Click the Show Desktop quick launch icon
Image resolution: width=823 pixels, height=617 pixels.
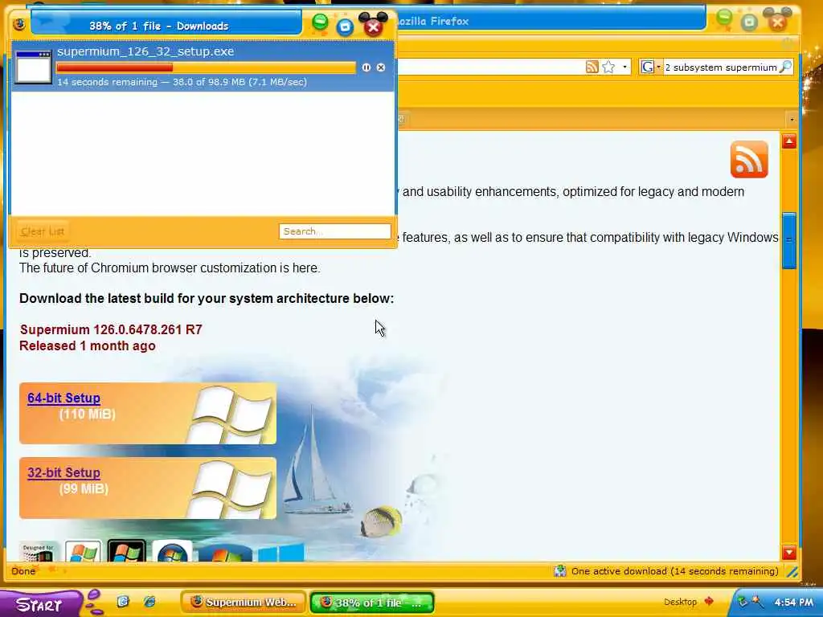pos(123,602)
